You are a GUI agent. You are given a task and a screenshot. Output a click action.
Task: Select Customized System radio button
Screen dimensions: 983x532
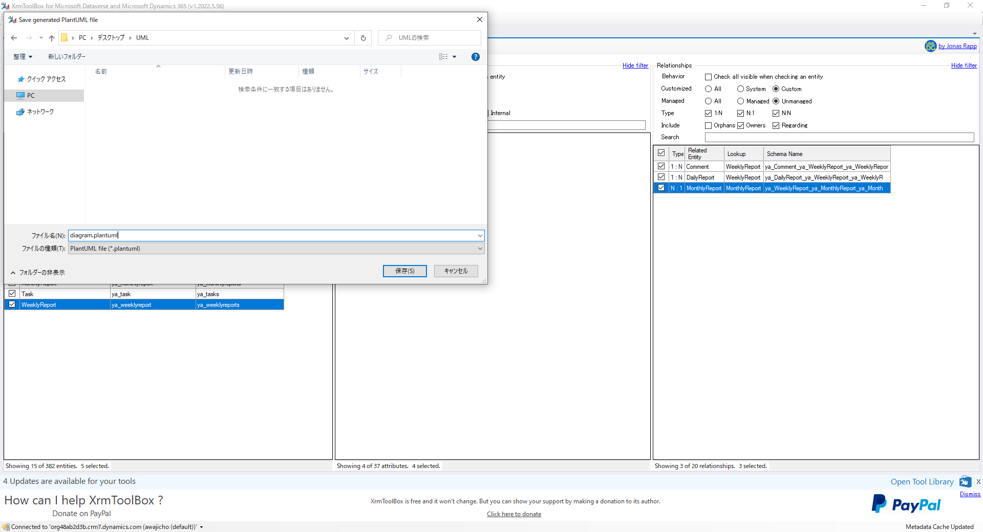pos(740,89)
